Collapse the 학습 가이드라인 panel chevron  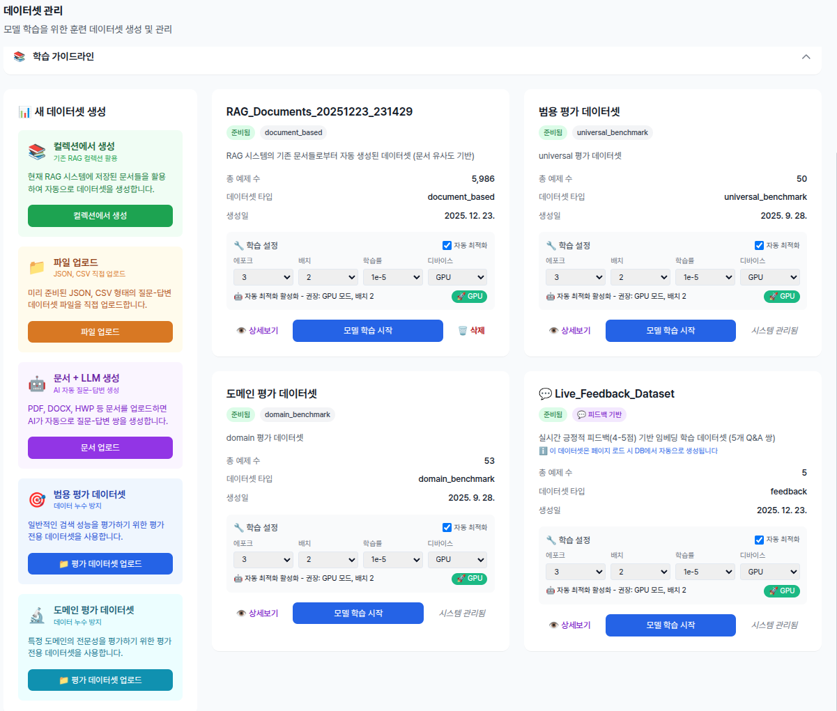(806, 57)
